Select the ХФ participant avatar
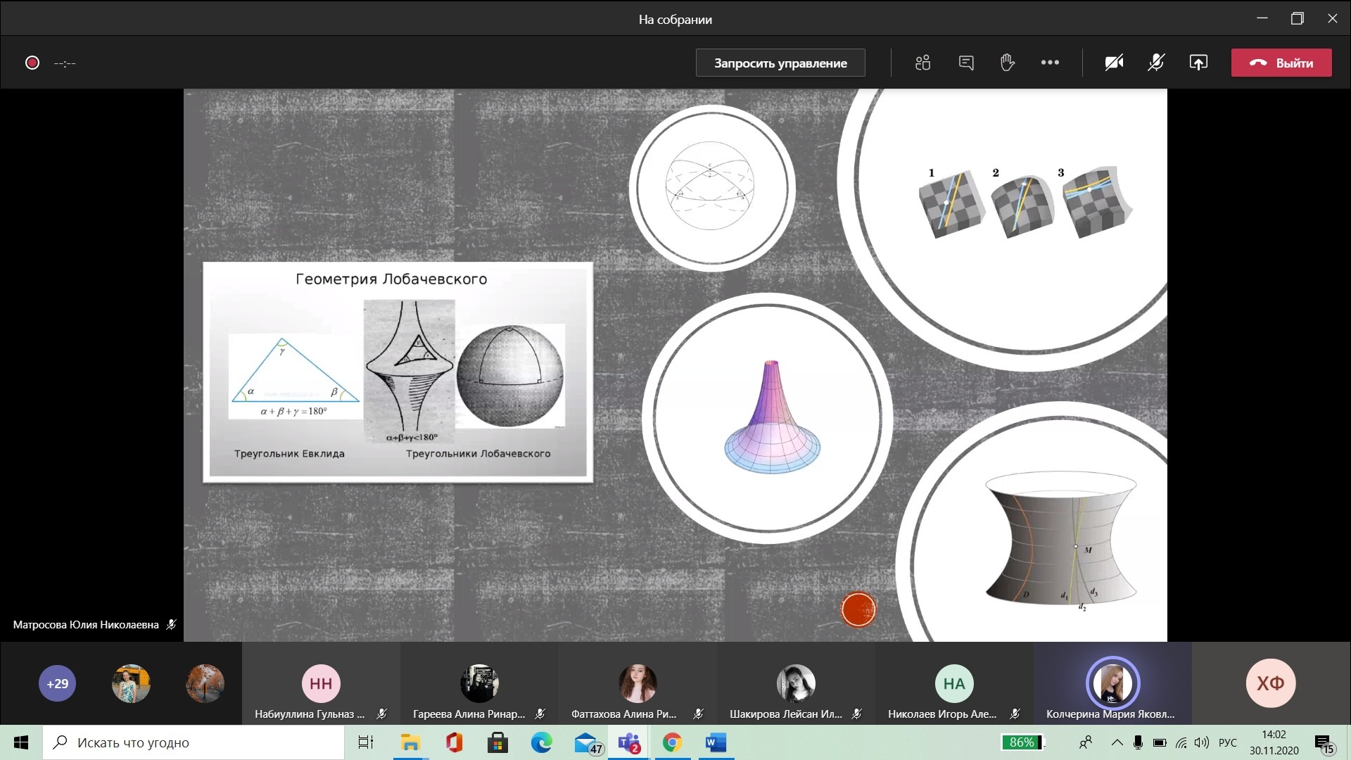 [x=1270, y=683]
